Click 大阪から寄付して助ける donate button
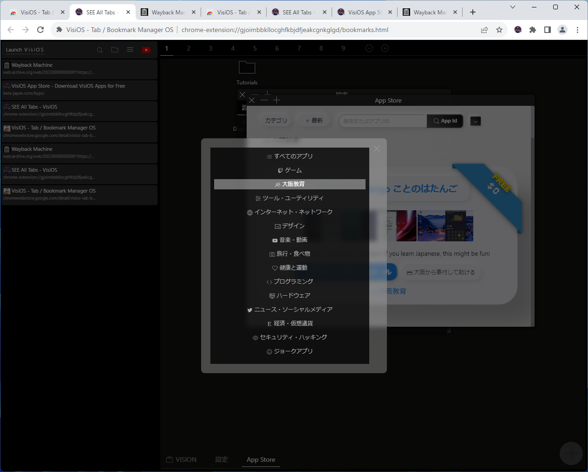Image resolution: width=588 pixels, height=472 pixels. 441,272
